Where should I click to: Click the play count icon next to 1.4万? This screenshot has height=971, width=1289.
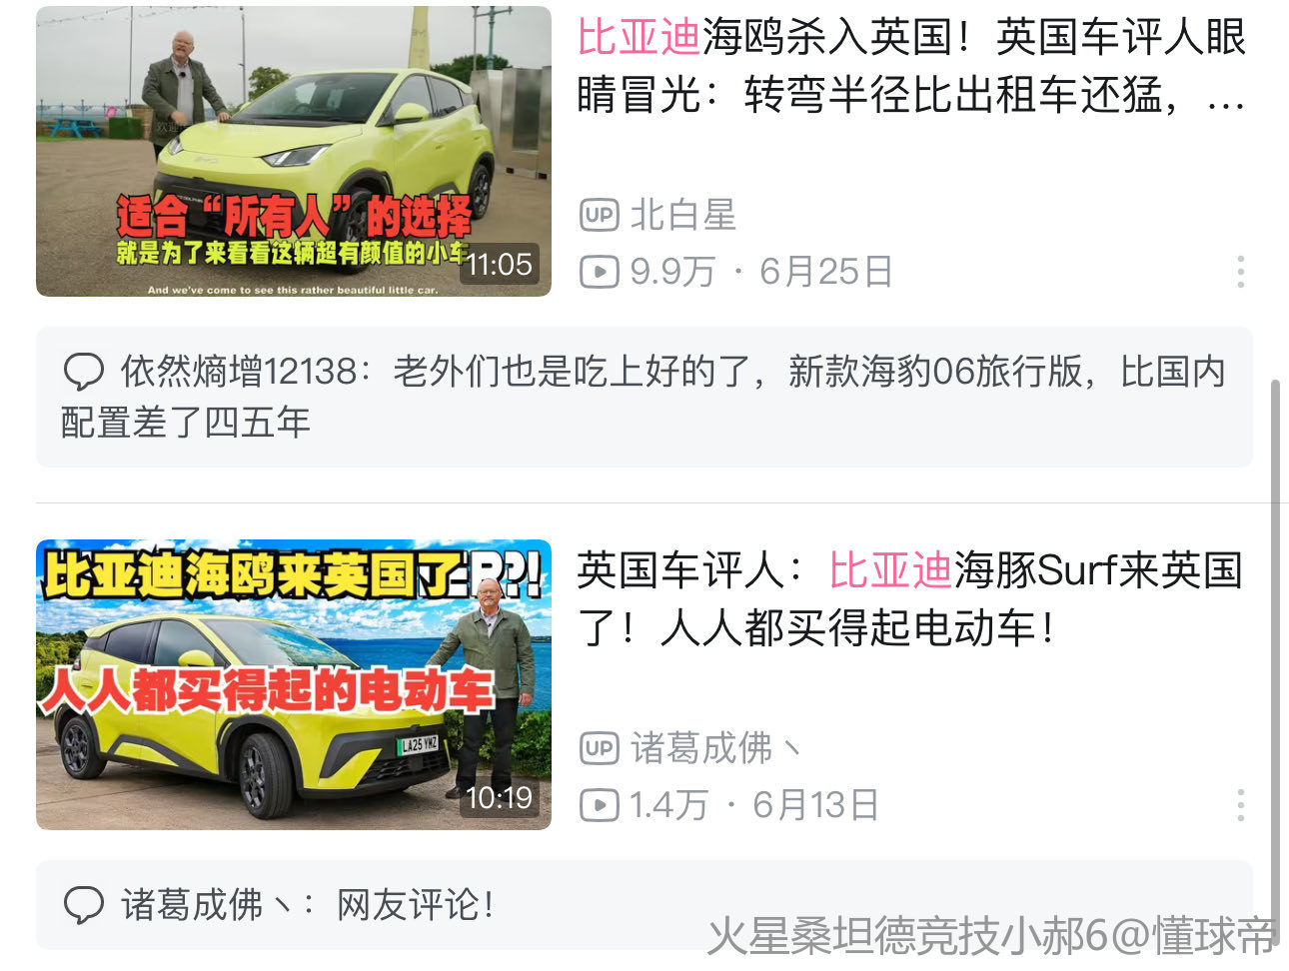(x=599, y=804)
